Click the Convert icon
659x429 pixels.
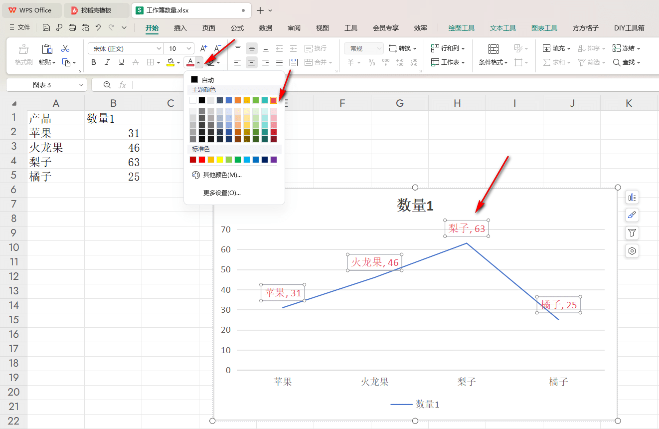[x=393, y=48]
